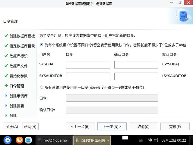193x145 pixels.
Task: Click the 口令管理 page heading
Action: click(x=11, y=21)
